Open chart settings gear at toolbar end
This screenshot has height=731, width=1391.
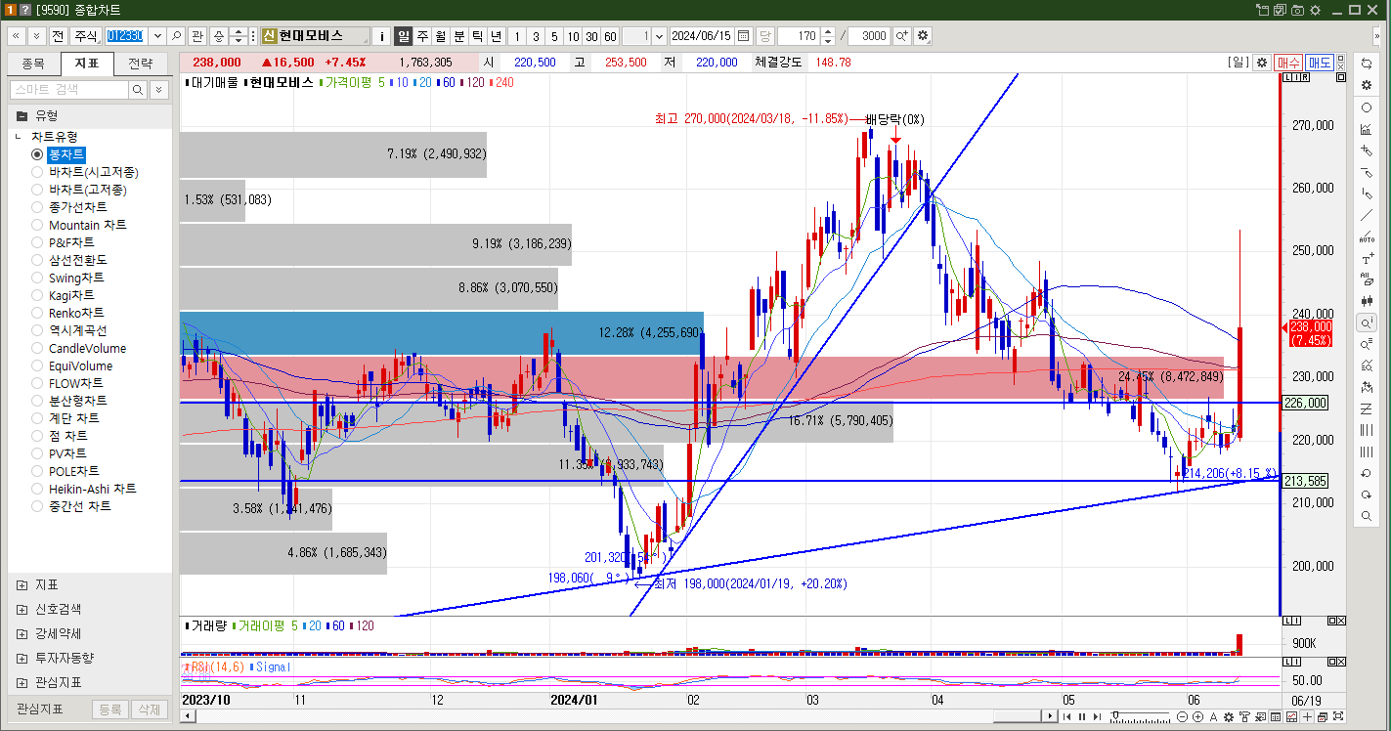tap(922, 36)
